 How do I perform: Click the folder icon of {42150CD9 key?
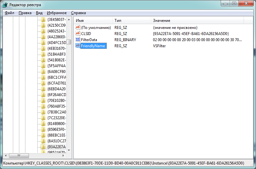pyautogui.click(x=43, y=25)
